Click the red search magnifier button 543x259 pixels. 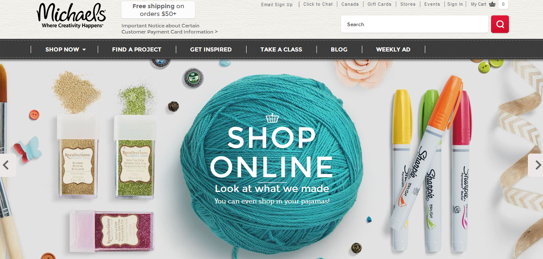tap(500, 24)
